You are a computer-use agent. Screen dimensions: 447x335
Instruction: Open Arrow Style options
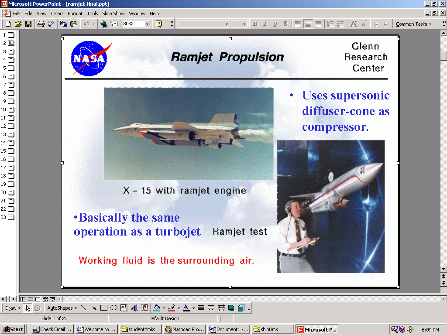pos(221,308)
